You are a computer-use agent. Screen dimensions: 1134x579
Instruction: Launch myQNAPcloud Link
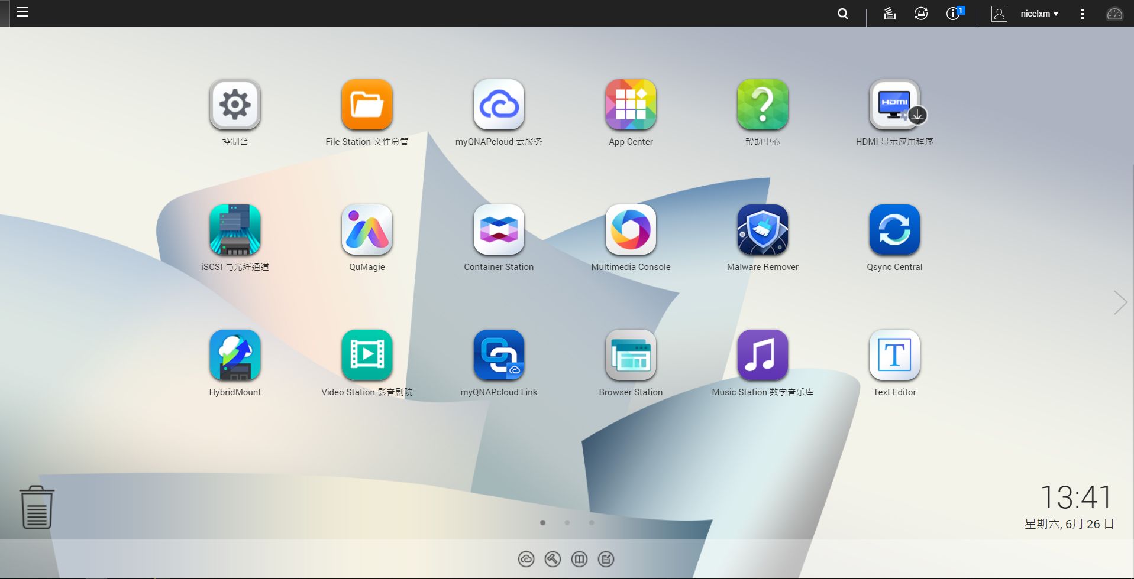point(499,355)
